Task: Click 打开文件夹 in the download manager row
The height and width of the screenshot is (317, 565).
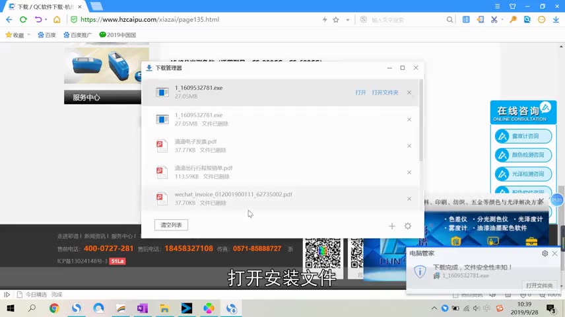Action: pos(385,92)
